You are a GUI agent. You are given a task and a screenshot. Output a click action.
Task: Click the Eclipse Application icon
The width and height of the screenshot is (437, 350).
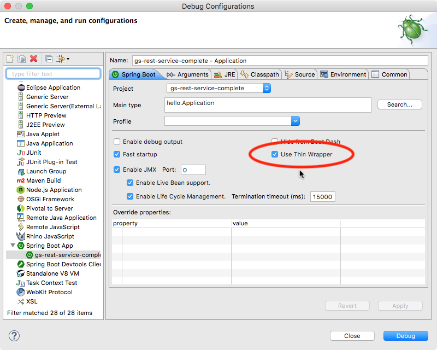(x=21, y=87)
